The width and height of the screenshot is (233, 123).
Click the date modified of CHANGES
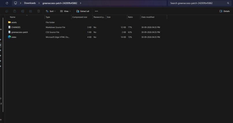click(151, 27)
